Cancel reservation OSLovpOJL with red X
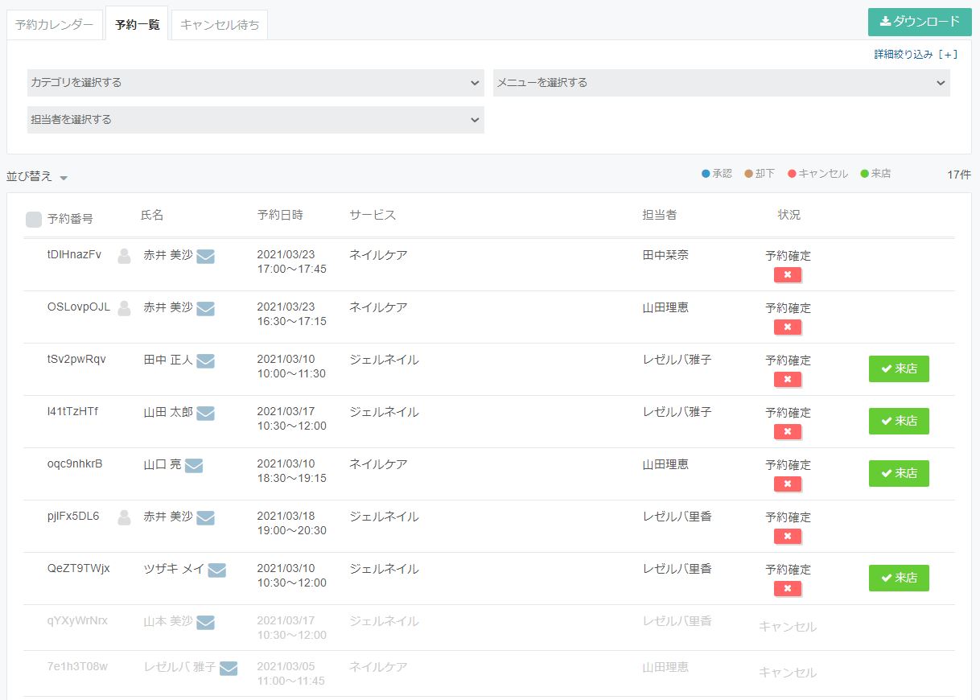Screen dimensions: 980x700 click(x=788, y=327)
